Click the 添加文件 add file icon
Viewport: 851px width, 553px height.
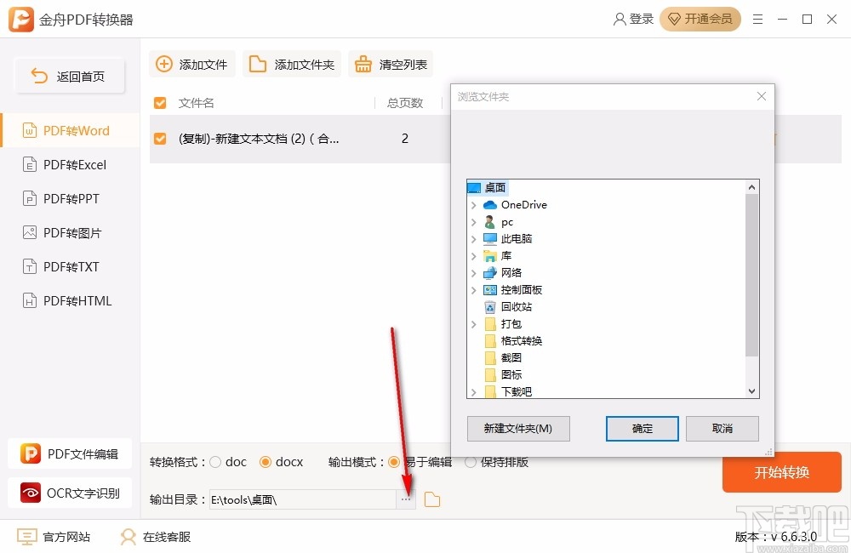pyautogui.click(x=163, y=63)
